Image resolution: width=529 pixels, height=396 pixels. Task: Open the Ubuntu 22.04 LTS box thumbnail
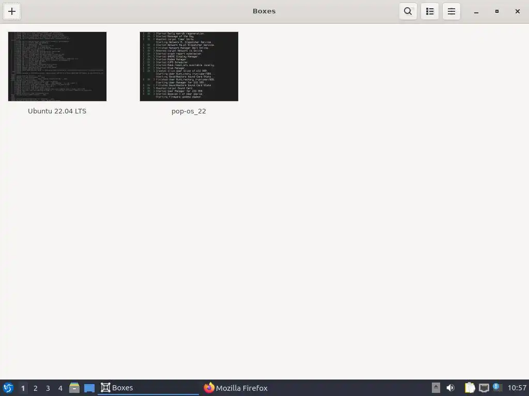click(x=57, y=67)
